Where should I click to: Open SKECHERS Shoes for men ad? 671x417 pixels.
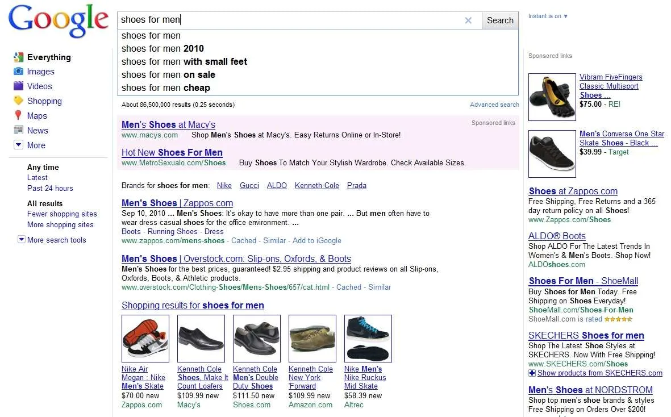point(586,336)
